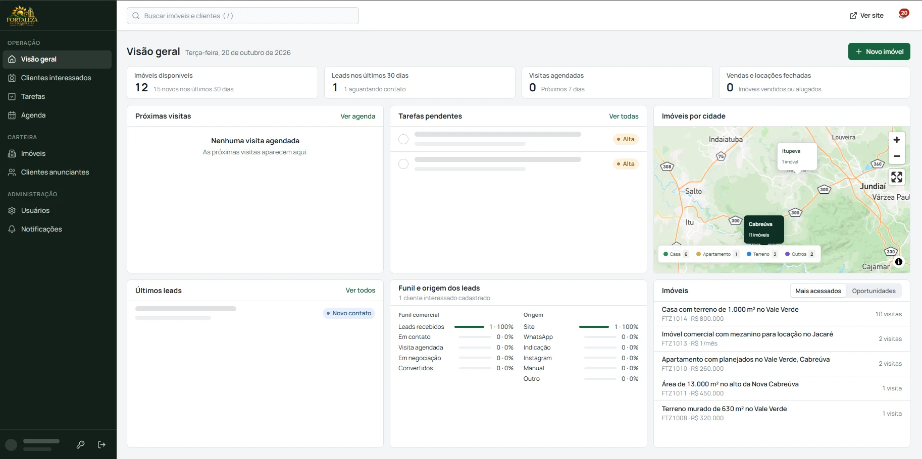Click Convertidos funnel row
The width and height of the screenshot is (922, 459).
[x=456, y=368]
